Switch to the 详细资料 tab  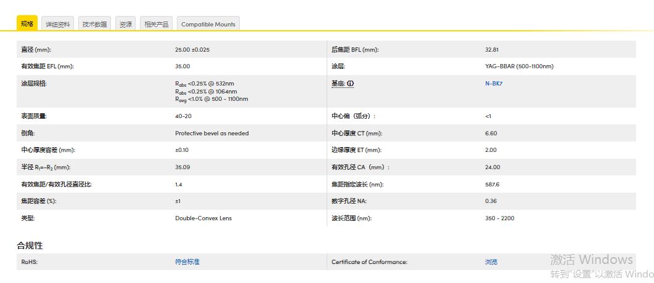[58, 24]
